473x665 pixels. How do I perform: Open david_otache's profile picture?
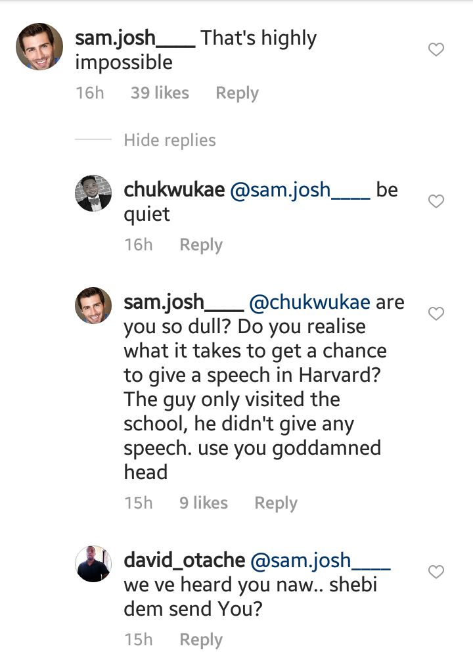(93, 563)
